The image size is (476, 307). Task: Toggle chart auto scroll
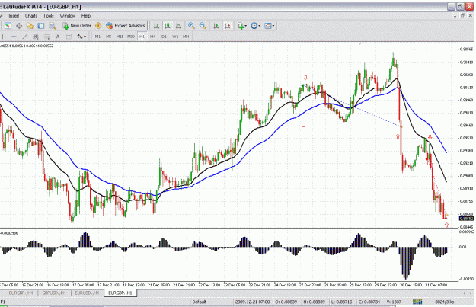[216, 26]
